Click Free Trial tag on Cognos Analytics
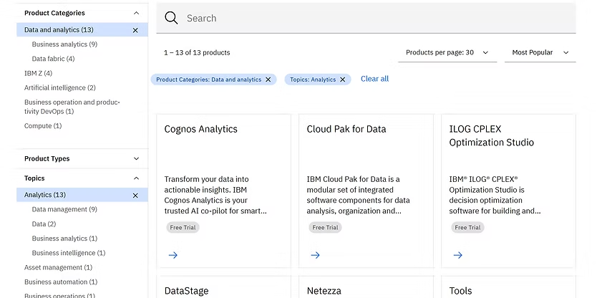 183,228
